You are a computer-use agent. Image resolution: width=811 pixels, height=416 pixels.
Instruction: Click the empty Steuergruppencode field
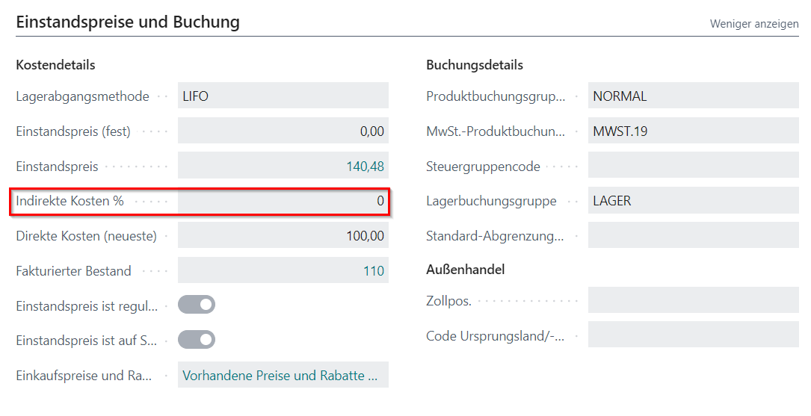pos(693,167)
